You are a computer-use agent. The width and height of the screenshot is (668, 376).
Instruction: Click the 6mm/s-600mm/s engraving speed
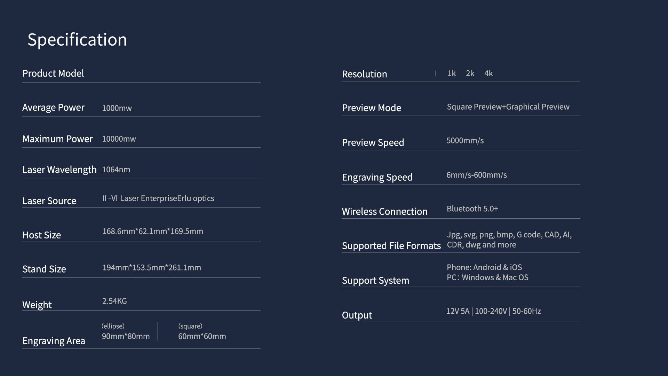[x=476, y=175]
